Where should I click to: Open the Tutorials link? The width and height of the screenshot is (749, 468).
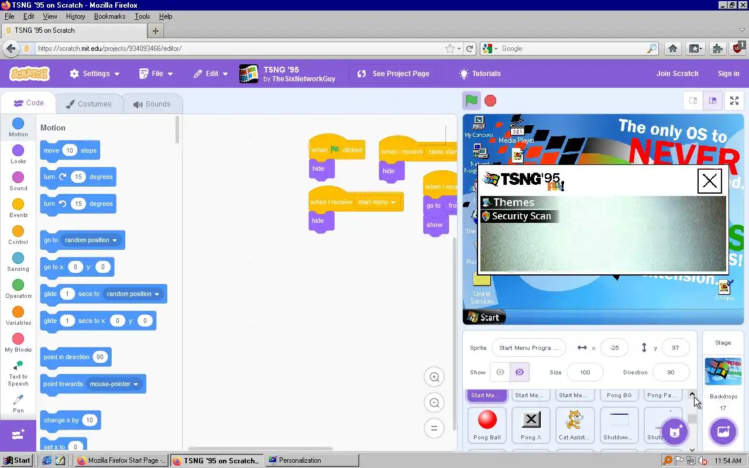click(x=480, y=74)
